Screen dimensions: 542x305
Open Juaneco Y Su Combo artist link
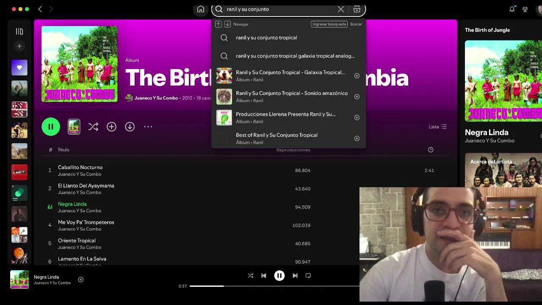156,98
